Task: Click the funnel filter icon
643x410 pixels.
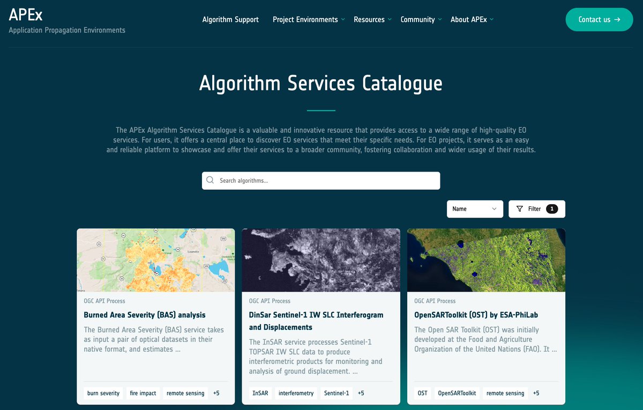Action: click(x=519, y=209)
